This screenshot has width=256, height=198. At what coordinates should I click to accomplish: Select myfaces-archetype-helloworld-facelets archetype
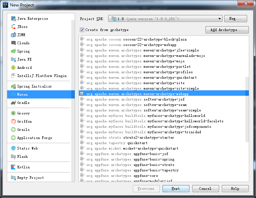click(155, 121)
